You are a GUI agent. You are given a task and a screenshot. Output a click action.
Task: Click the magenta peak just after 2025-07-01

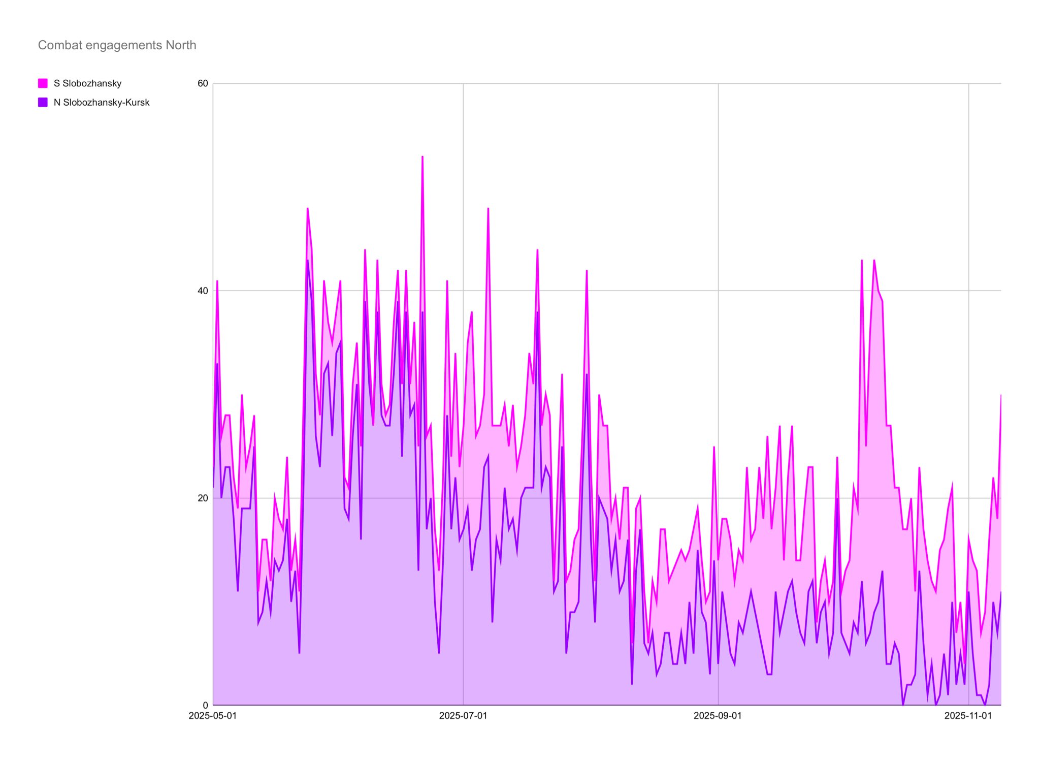click(x=488, y=209)
